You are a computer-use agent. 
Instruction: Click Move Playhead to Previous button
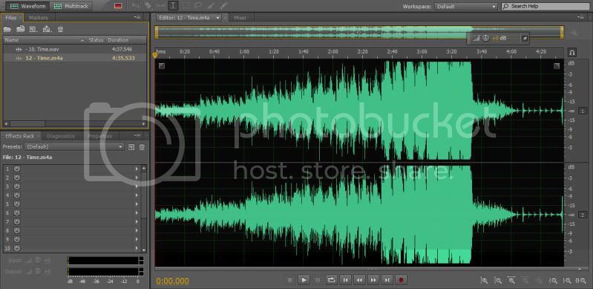pyautogui.click(x=345, y=280)
